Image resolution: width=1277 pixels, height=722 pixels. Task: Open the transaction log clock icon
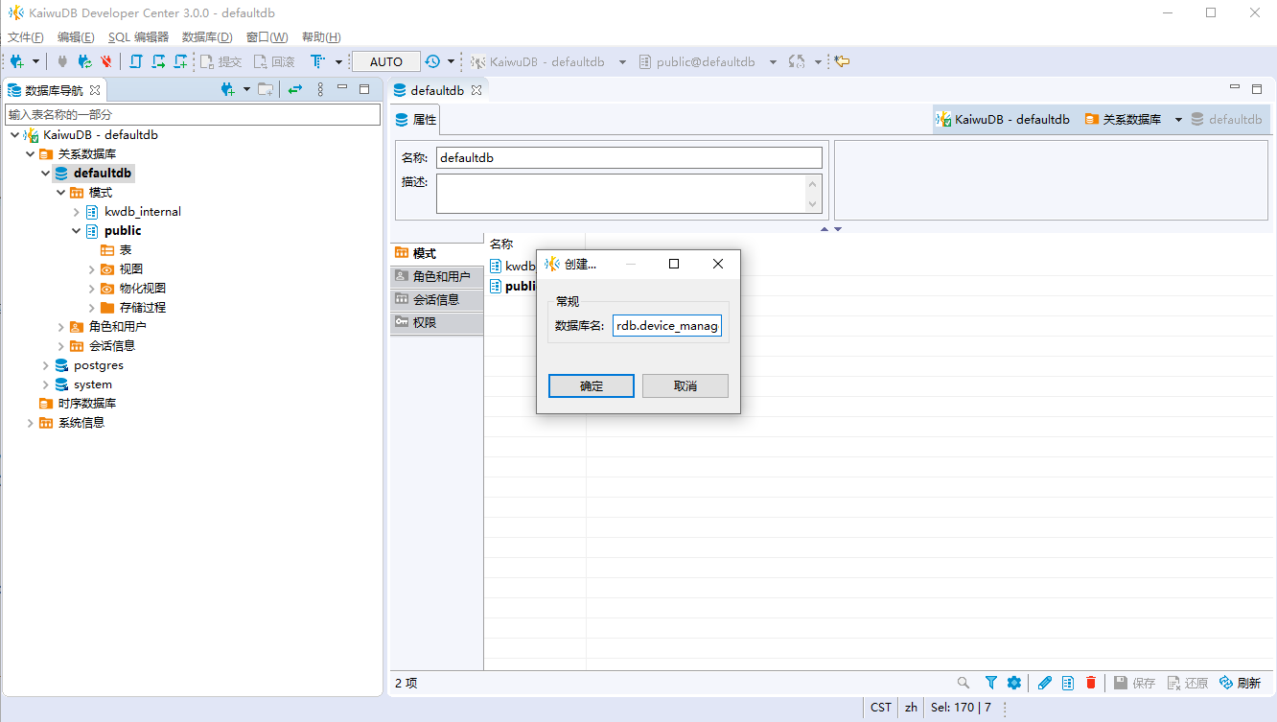433,61
